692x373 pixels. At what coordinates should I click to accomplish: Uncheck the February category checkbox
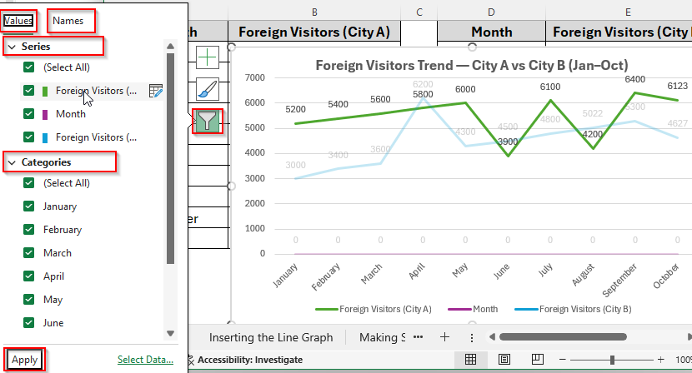pyautogui.click(x=28, y=229)
